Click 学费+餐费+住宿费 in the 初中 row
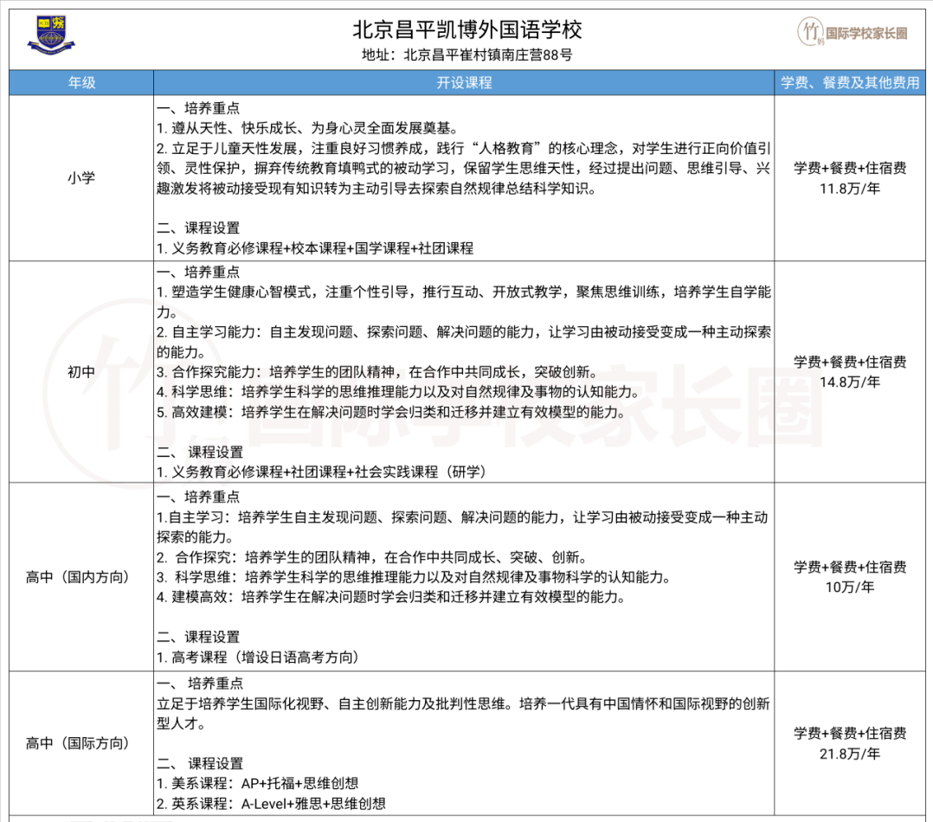The width and height of the screenshot is (933, 822). tap(850, 362)
